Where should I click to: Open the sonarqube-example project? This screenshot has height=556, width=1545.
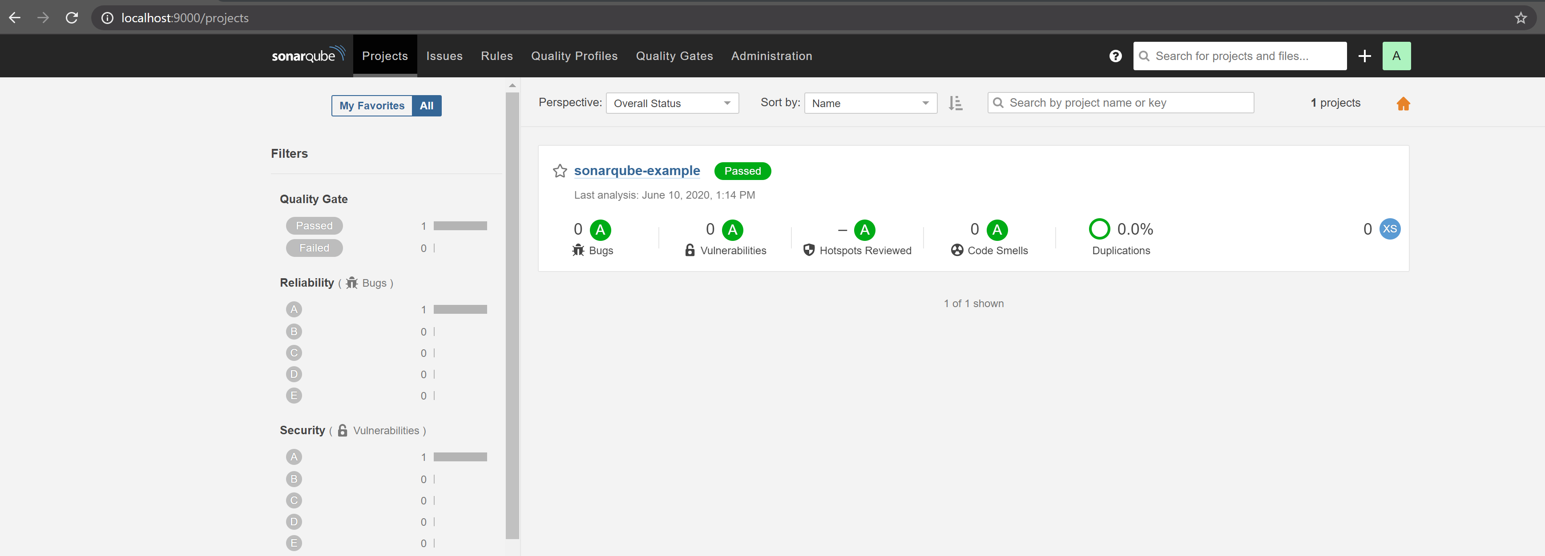click(x=637, y=170)
